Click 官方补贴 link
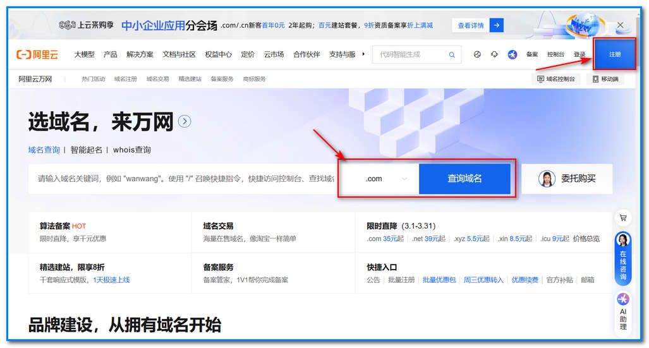Screen dimensions: 649x348 560,280
